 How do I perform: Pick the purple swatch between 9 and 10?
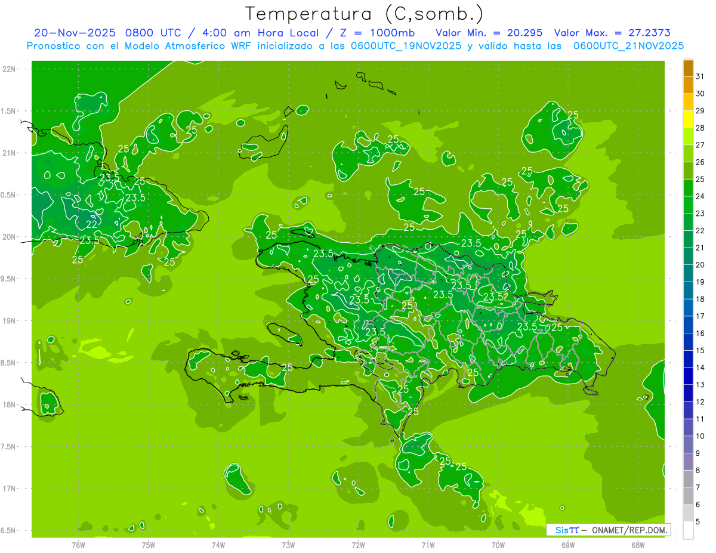688,445
